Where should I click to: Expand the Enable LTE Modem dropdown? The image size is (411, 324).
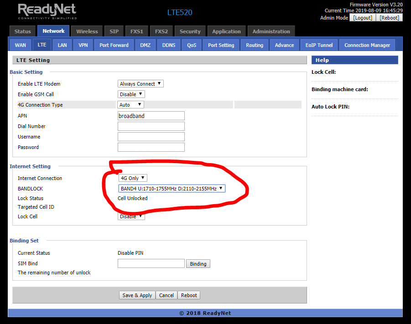tap(140, 83)
